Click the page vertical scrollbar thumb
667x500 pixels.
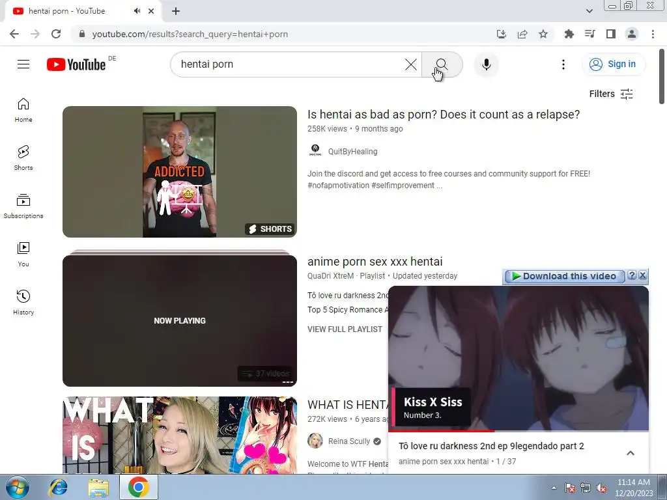point(662,77)
